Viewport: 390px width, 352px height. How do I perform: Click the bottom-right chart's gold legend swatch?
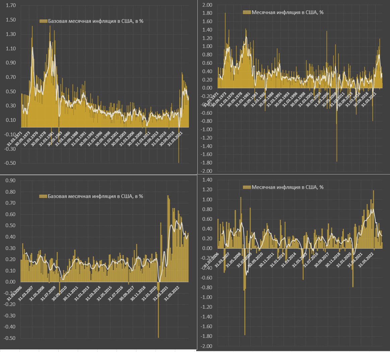(247, 187)
